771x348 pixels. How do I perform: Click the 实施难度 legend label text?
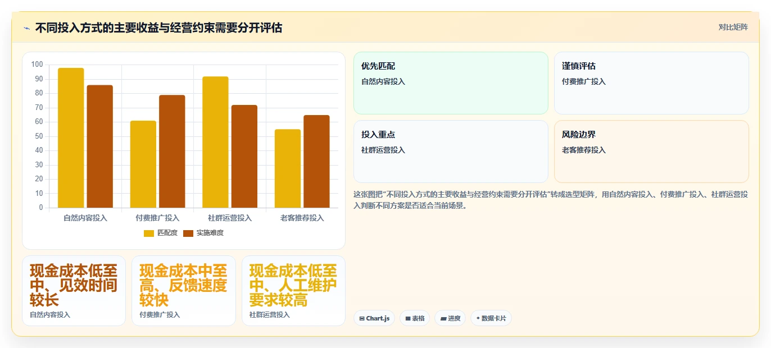click(210, 233)
